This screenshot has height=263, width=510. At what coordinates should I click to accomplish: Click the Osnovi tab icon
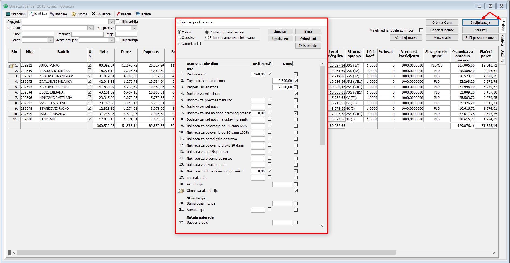pos(74,14)
